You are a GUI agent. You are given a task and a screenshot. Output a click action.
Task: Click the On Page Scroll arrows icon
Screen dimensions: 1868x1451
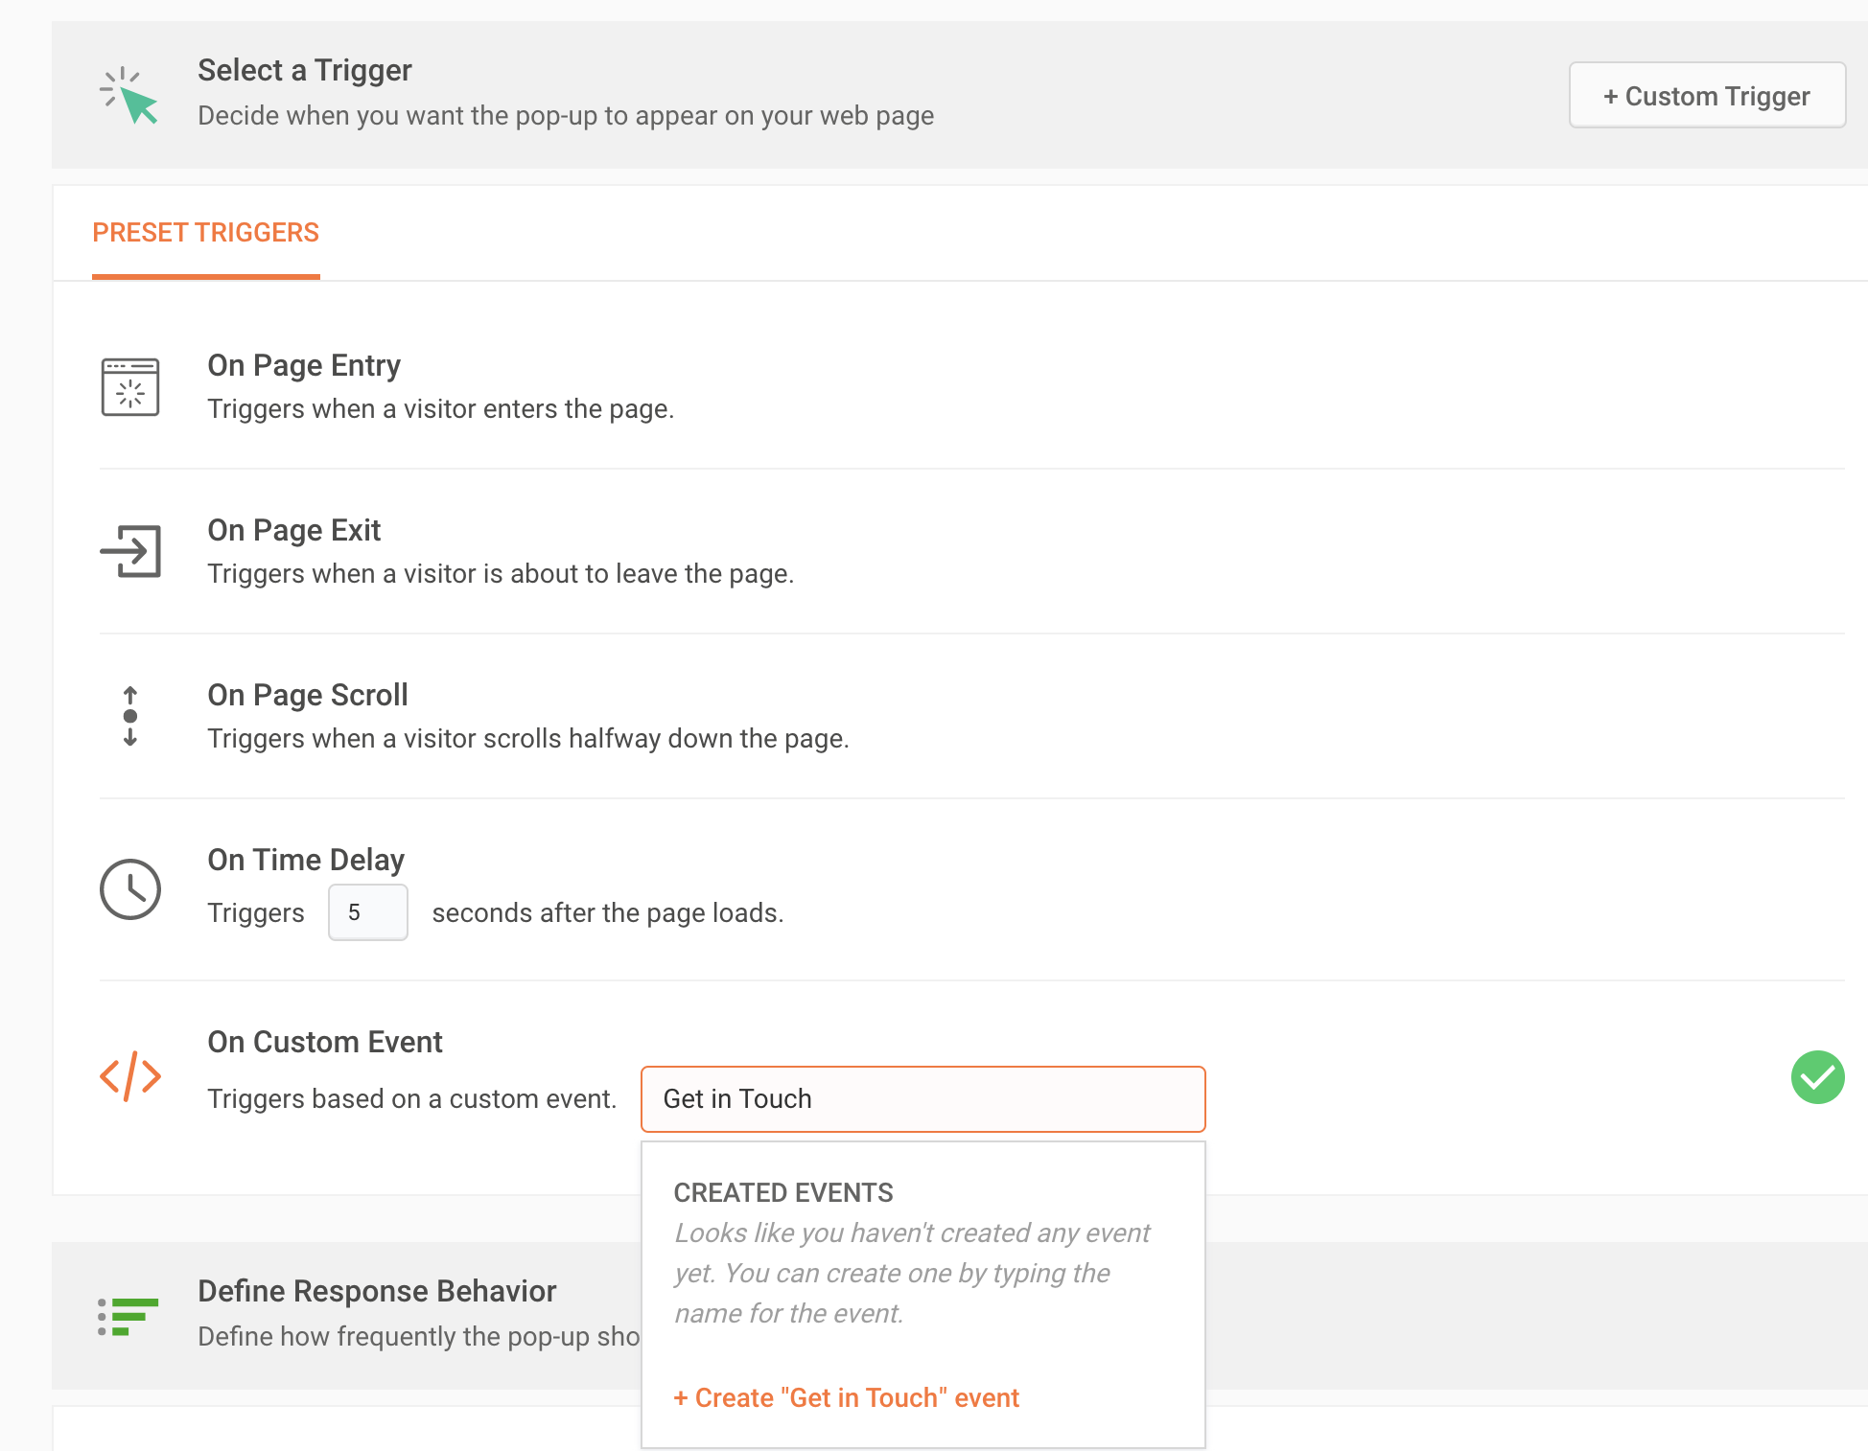coord(130,716)
